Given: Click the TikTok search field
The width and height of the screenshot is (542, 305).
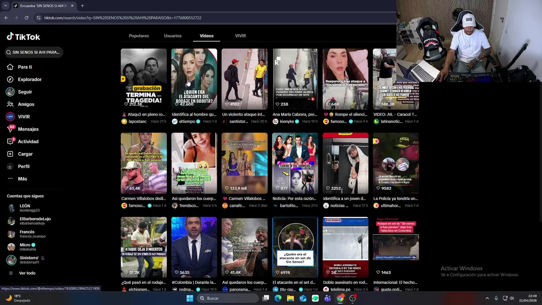Looking at the screenshot, I should pos(34,52).
